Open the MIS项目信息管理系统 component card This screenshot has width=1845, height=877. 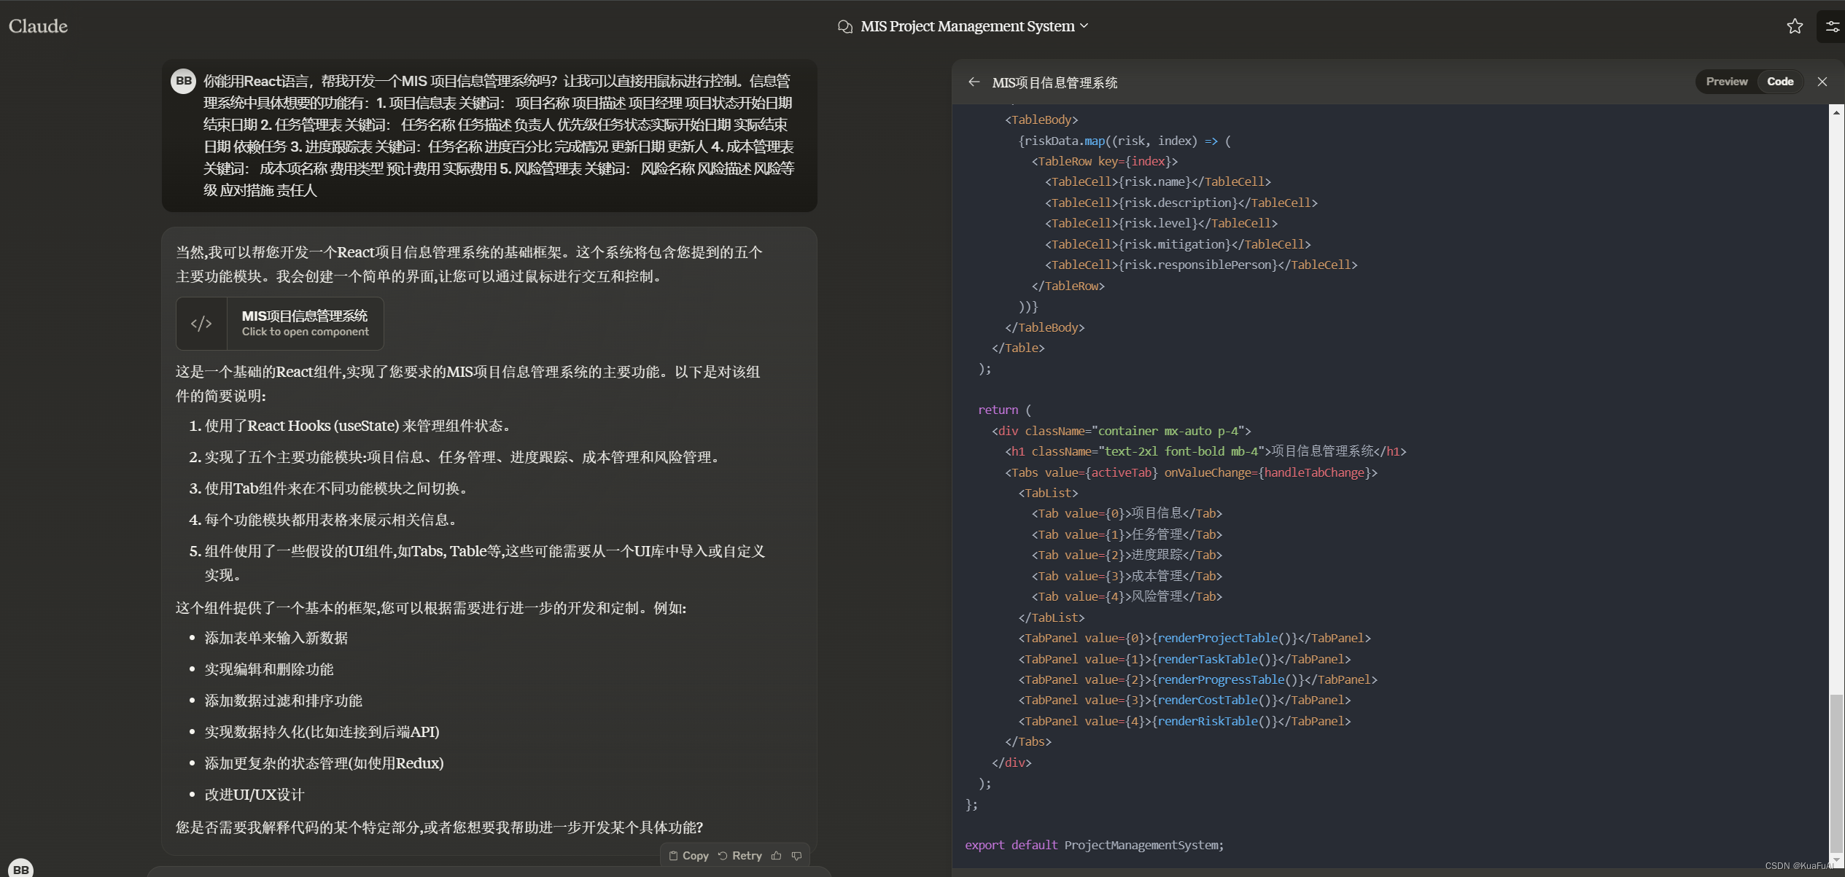(x=305, y=323)
